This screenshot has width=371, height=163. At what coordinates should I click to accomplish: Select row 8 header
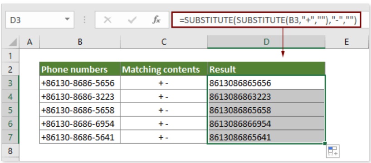[x=10, y=151]
